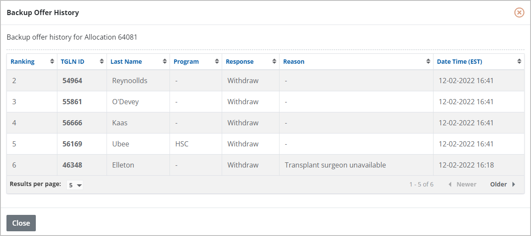Viewport: 531px width, 236px height.
Task: Go to Older results page
Action: (503, 184)
